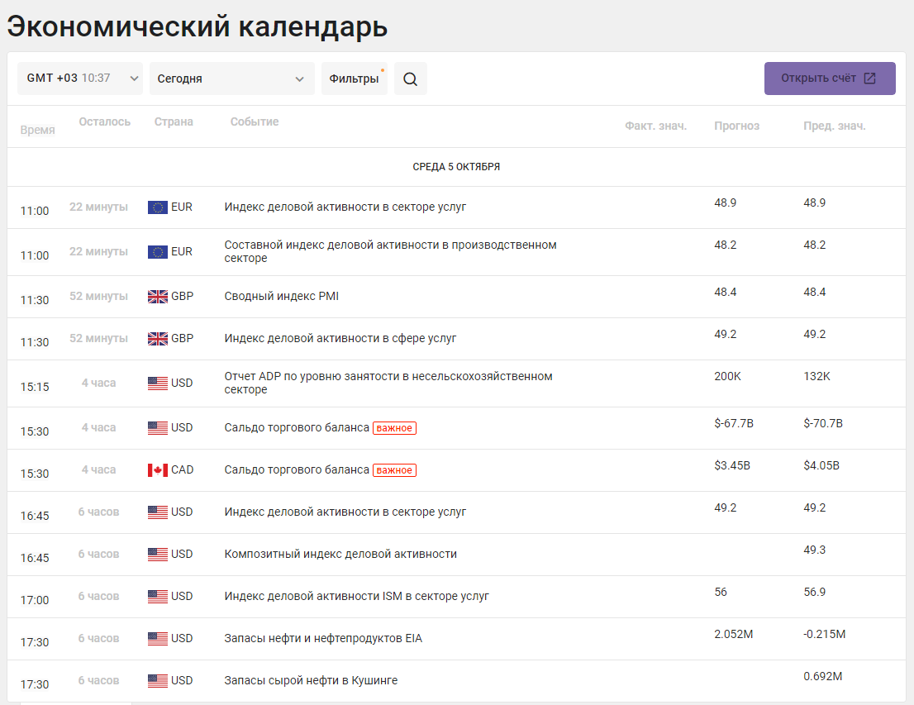Open EUR event Индекс деловой активности в секторе услуг at 11:00

click(345, 207)
